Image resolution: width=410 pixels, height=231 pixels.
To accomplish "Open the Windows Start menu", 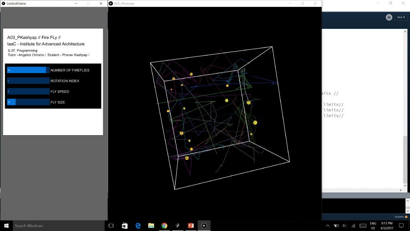I will [6, 226].
